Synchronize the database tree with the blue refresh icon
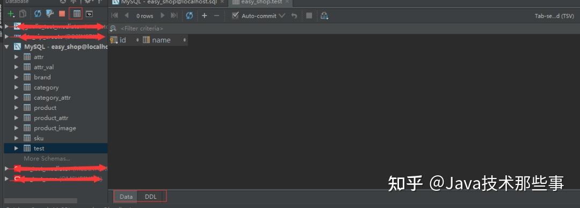Viewport: 580px width, 208px height. 38,14
